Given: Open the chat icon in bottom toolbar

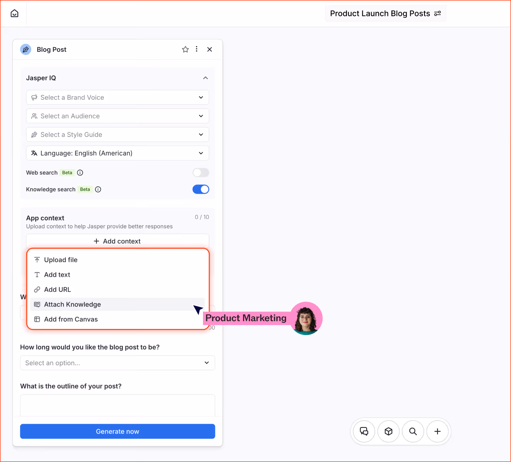Looking at the screenshot, I should tap(364, 431).
